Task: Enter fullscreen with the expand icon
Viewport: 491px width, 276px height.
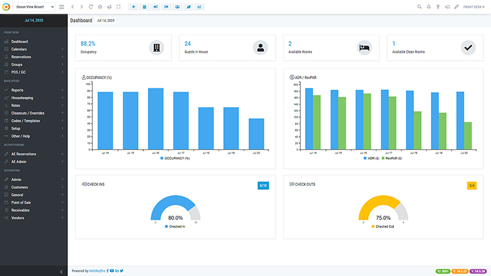Action: [118, 7]
